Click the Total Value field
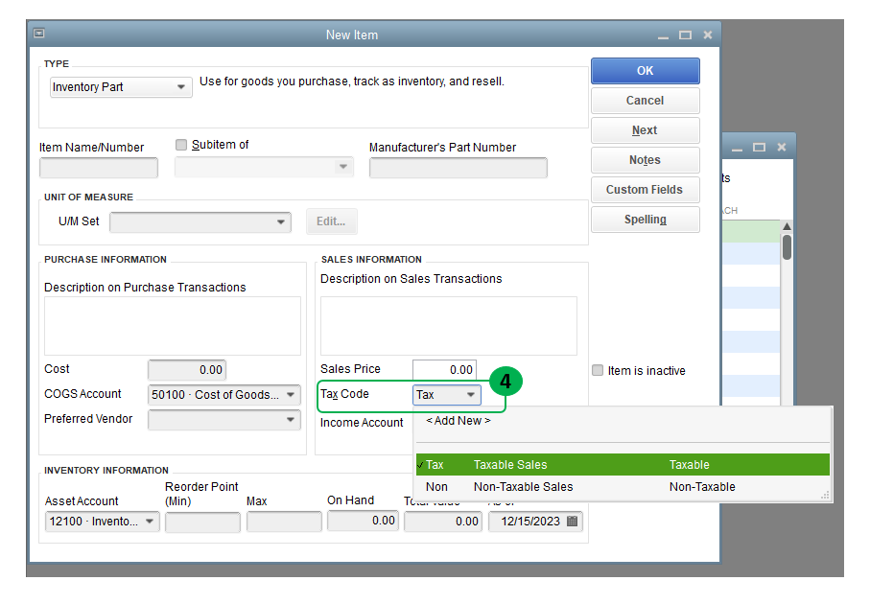Screen dimensions: 870x604 [x=443, y=522]
